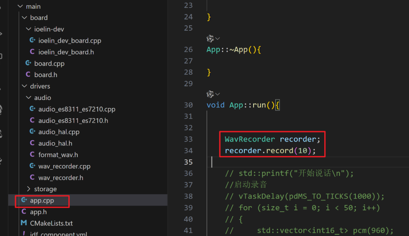Open audio_es8311_es7210.h file

[73, 120]
